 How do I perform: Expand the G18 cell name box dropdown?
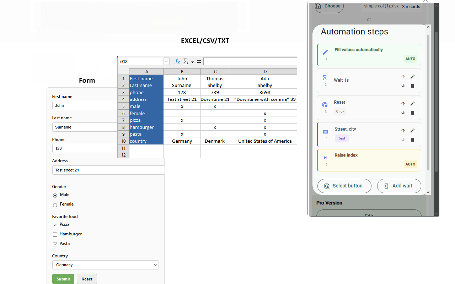point(166,61)
